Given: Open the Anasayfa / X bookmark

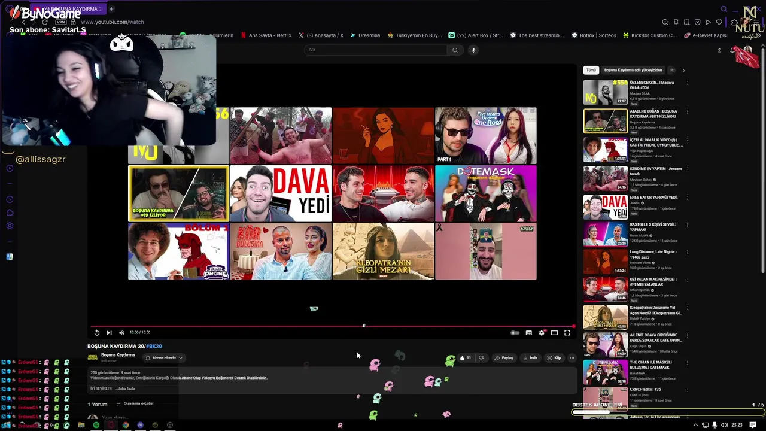Looking at the screenshot, I should click(x=321, y=35).
